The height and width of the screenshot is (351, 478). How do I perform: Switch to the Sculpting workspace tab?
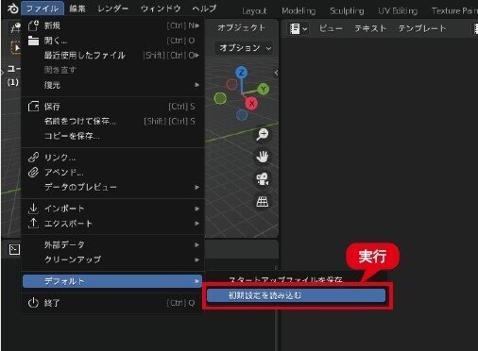coord(347,11)
